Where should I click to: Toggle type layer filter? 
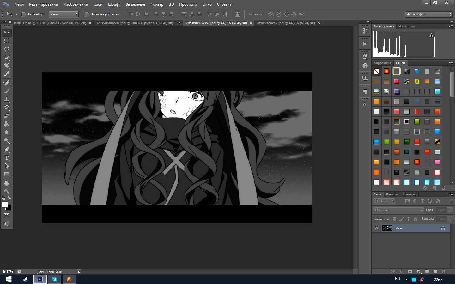(x=422, y=201)
